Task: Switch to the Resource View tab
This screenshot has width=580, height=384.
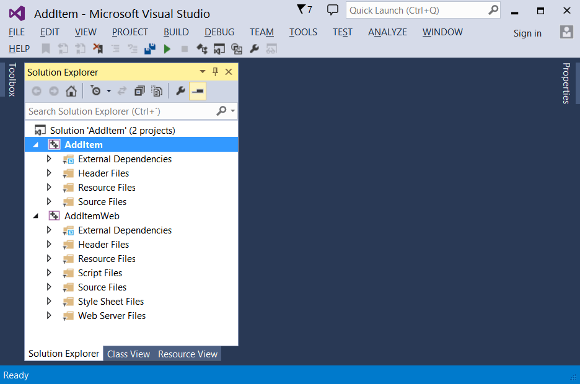Action: tap(188, 354)
